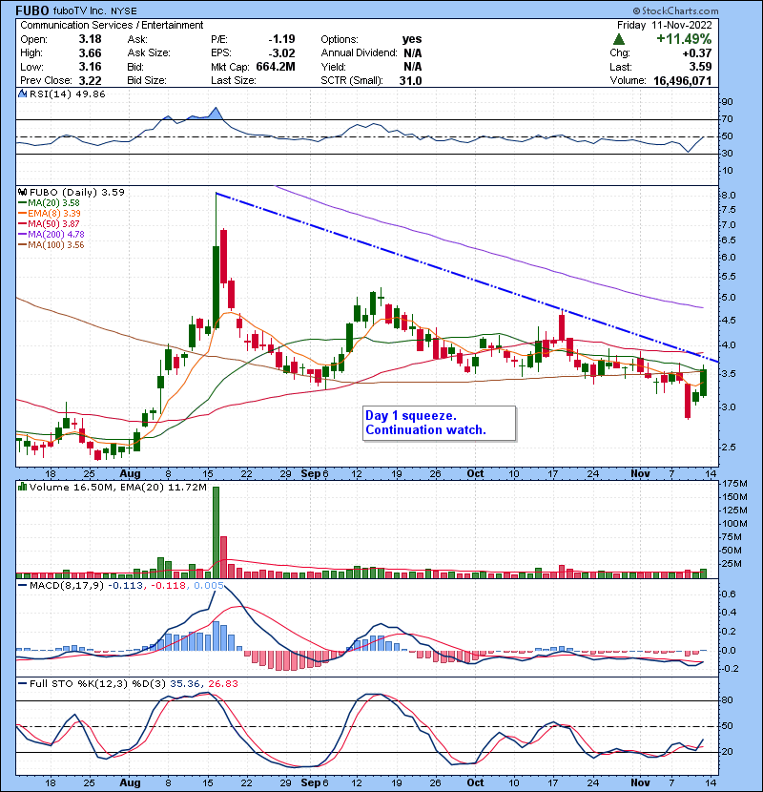Image resolution: width=763 pixels, height=792 pixels.
Task: Select the FUBO ticker symbol in the header
Action: pyautogui.click(x=32, y=10)
